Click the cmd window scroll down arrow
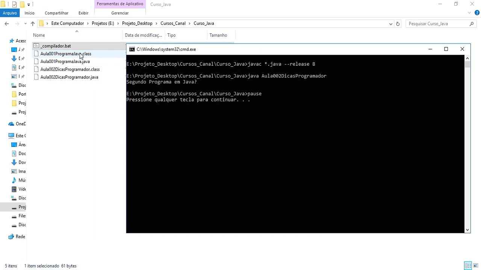The width and height of the screenshot is (481, 270). tap(467, 229)
